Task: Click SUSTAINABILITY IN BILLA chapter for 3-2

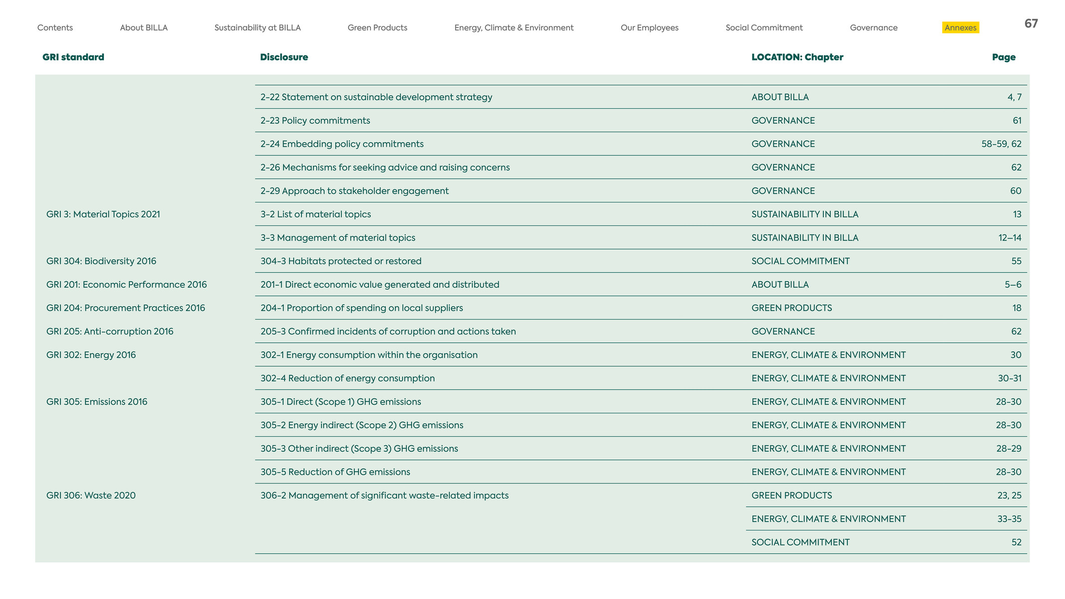Action: (x=805, y=214)
